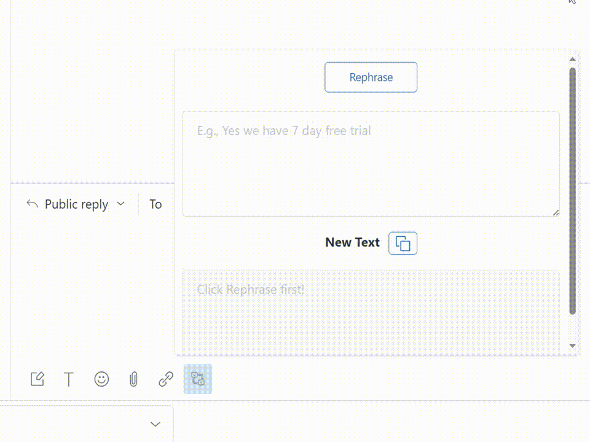
Task: Open the compose draft icon
Action: tap(37, 379)
